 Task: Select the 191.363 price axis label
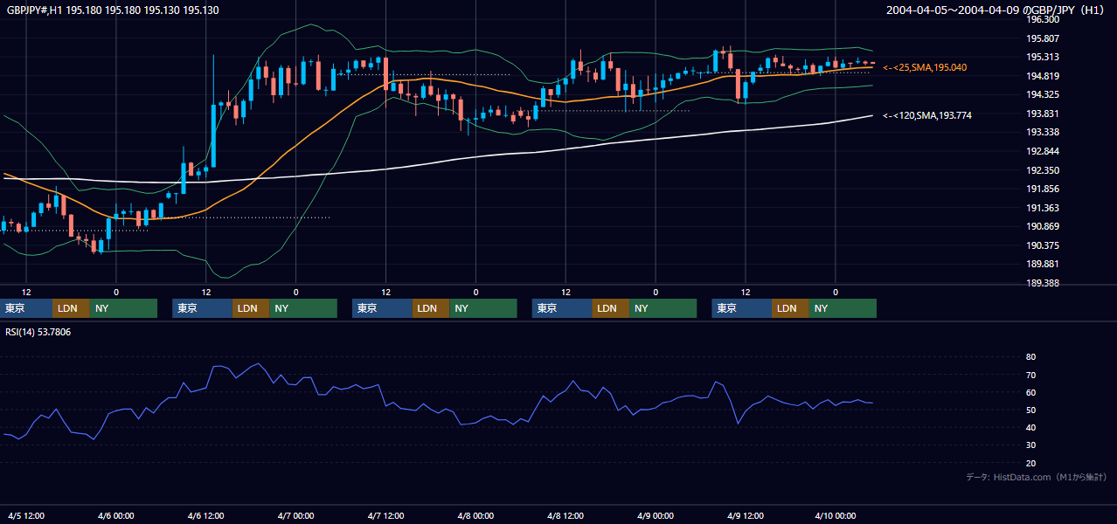(1043, 208)
